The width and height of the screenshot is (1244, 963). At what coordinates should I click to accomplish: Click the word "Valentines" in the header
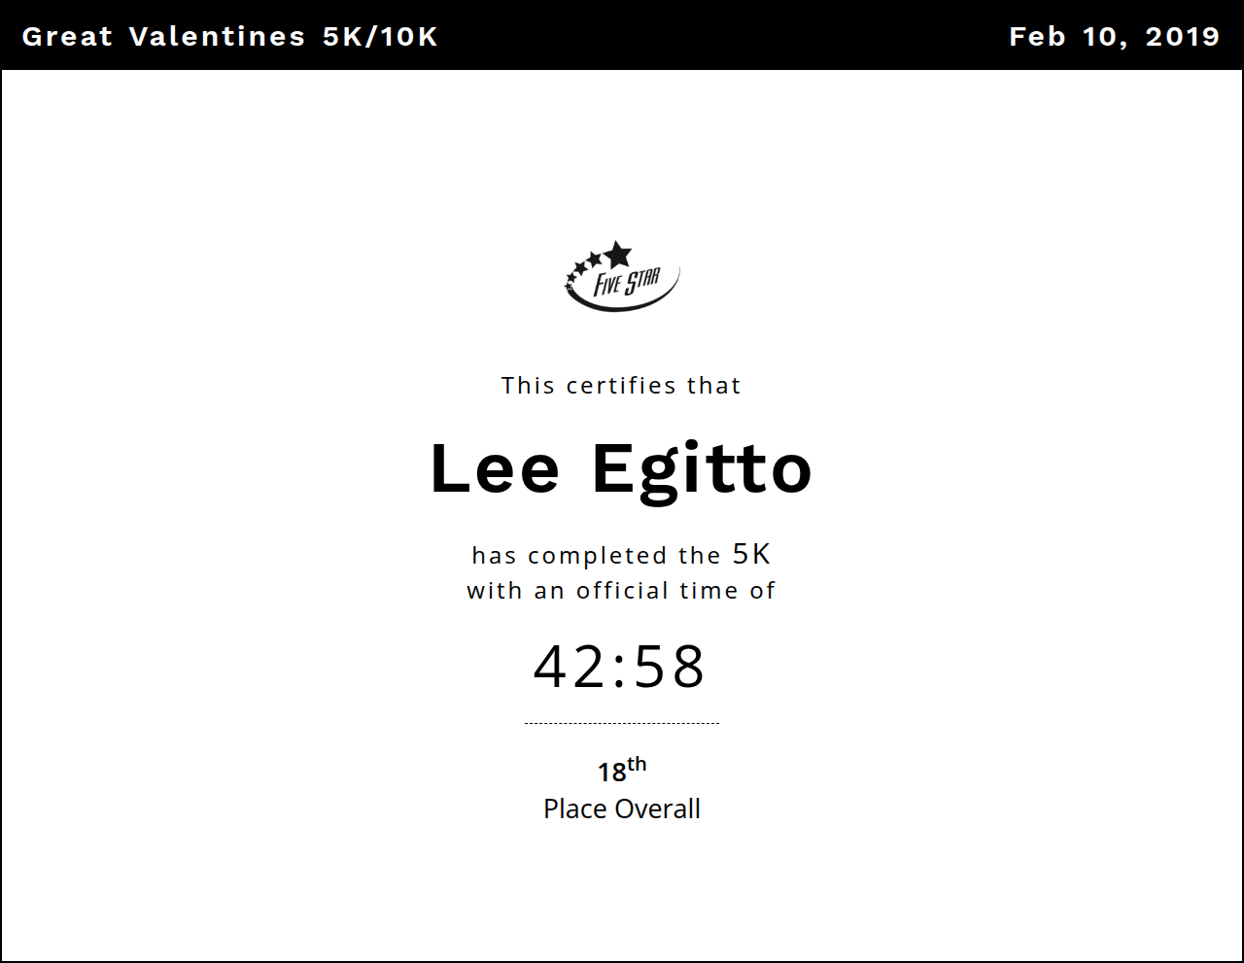point(217,36)
